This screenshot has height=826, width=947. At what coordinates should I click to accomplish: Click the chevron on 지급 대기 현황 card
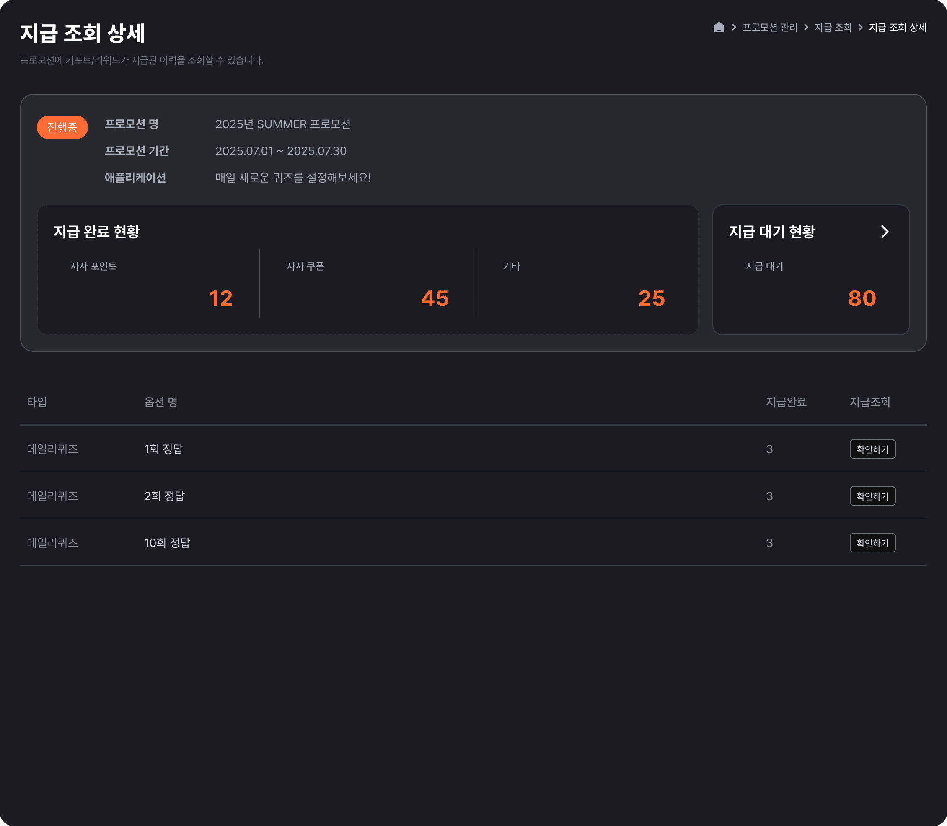coord(885,232)
